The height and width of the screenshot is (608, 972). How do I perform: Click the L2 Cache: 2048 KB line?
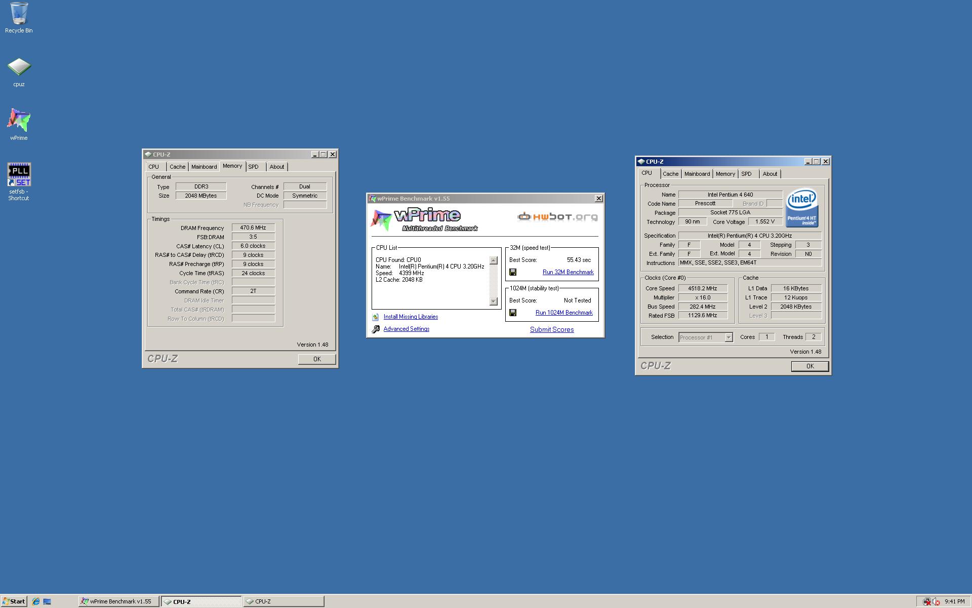coord(399,280)
